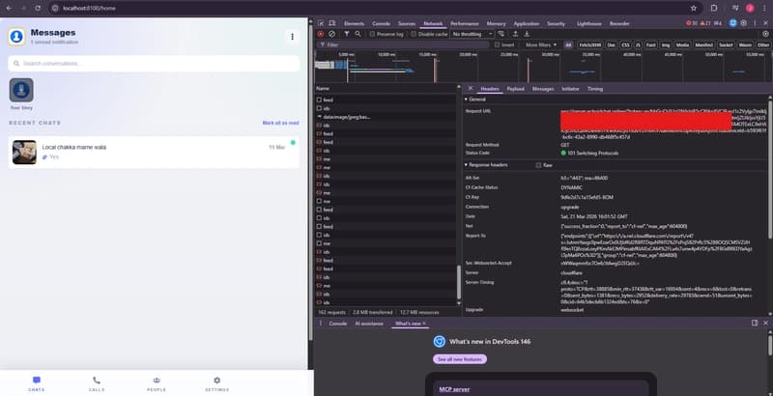Open the Calls tab in bottom navigation

click(97, 383)
